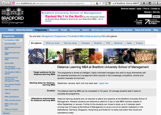Open the Google search engine selector dropdown
The width and height of the screenshot is (161, 115).
point(110,3)
